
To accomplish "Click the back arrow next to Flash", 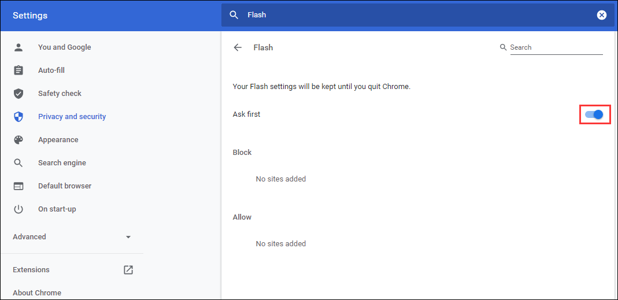I will [237, 48].
